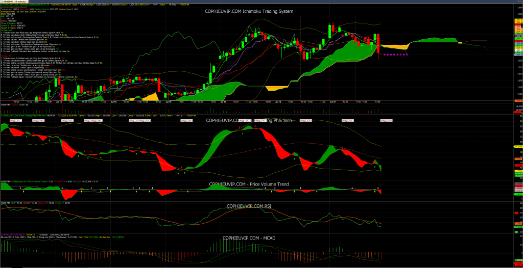Click the yellow value label on Smart Trading axis

(x=519, y=147)
